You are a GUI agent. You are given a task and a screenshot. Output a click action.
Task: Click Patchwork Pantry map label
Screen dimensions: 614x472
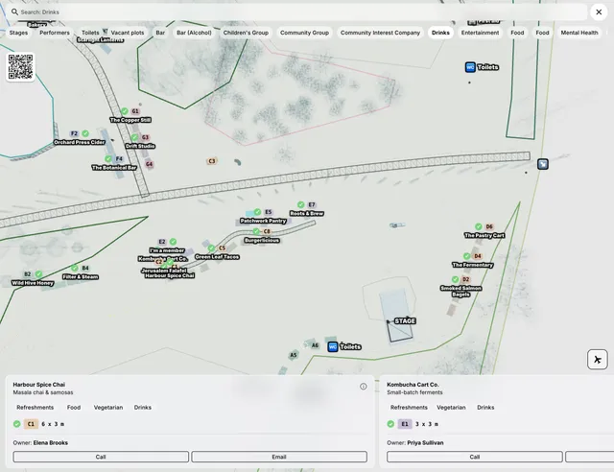pos(263,221)
